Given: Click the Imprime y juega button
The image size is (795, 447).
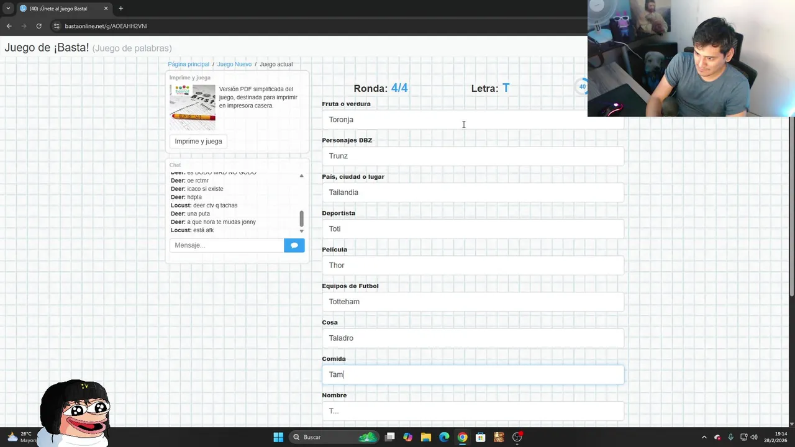Looking at the screenshot, I should (198, 142).
